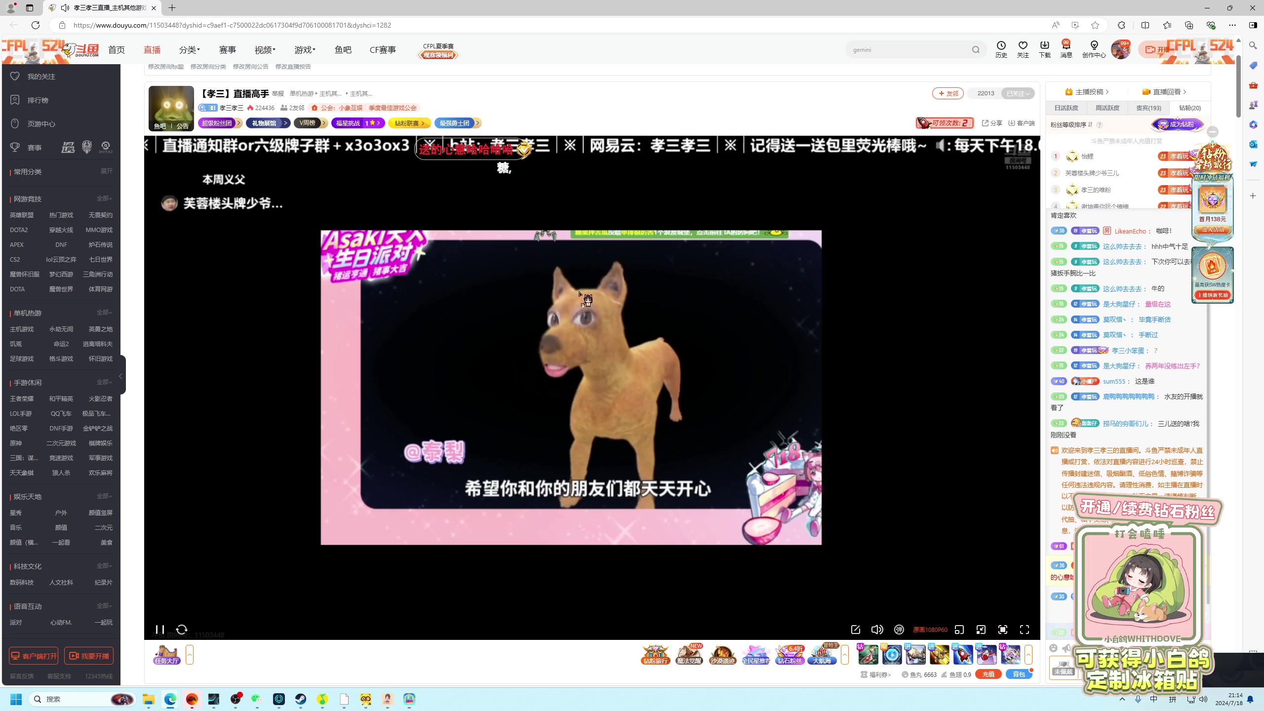
Task: Open 沙漠迷途 activity icon
Action: [722, 655]
